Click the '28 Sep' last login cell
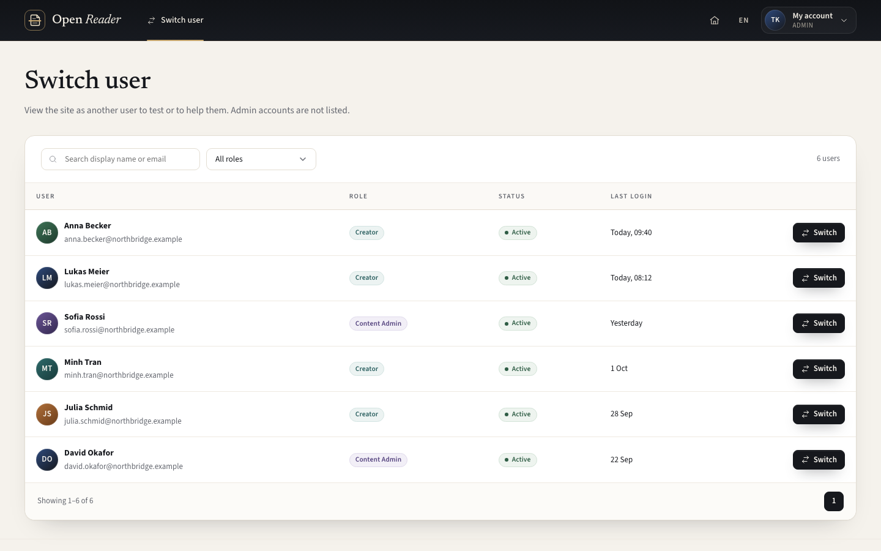Screen dimensions: 881x551 [x=622, y=414]
